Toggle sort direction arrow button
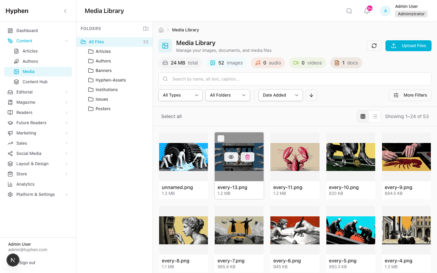 point(311,95)
